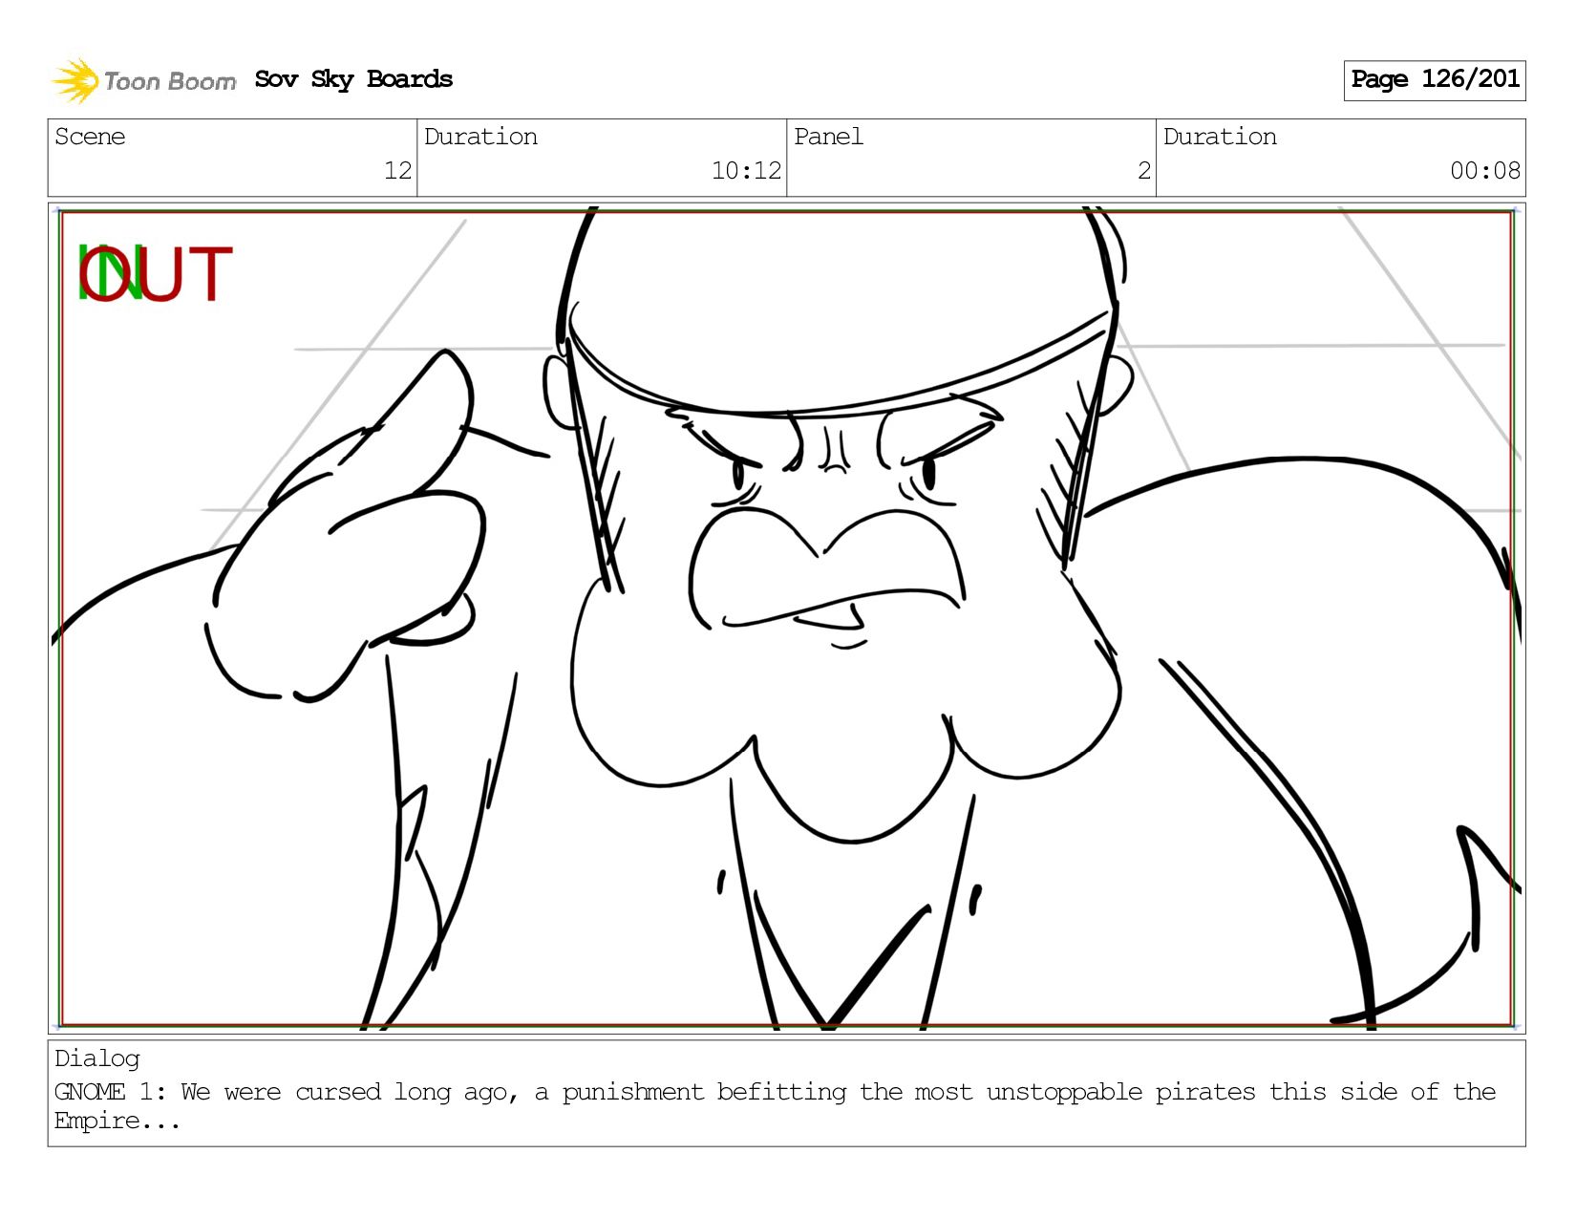
Task: Select the panel number '2'
Action: pyautogui.click(x=1144, y=171)
